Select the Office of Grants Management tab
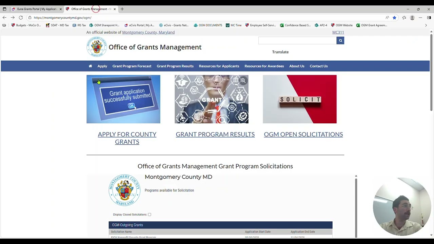This screenshot has width=434, height=244. point(91,9)
